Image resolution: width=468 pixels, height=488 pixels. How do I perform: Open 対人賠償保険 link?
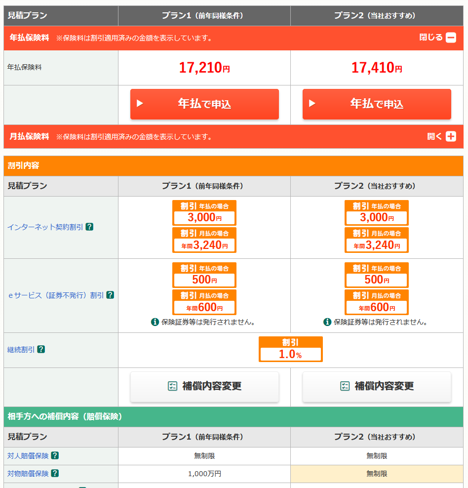[28, 455]
